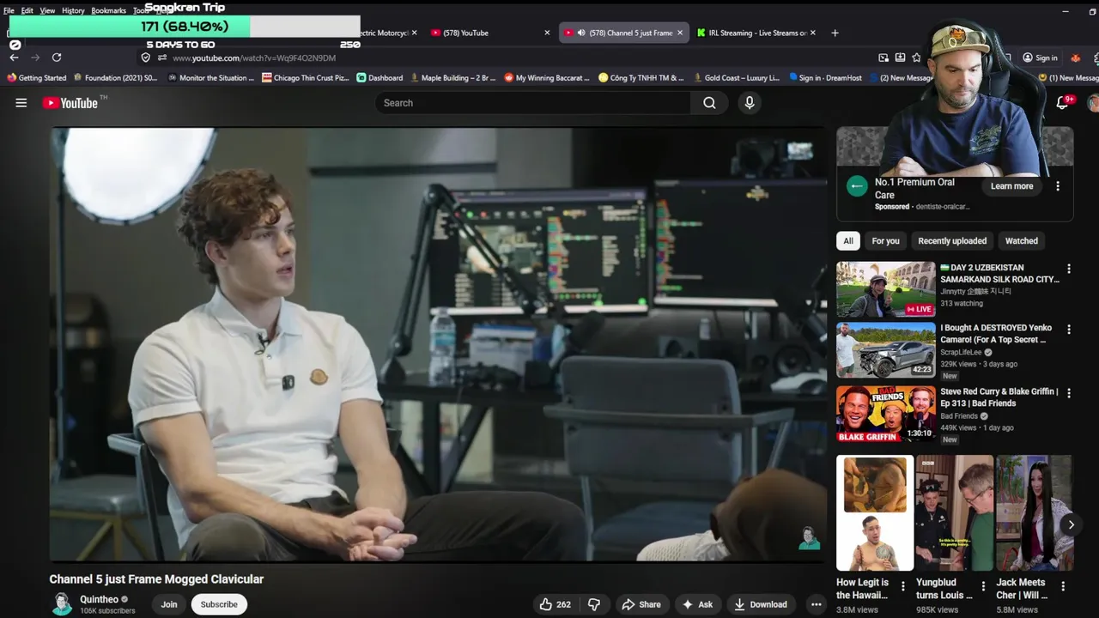Viewport: 1099px width, 618px height.
Task: Open the Edit menu in the menu bar
Action: pos(27,10)
